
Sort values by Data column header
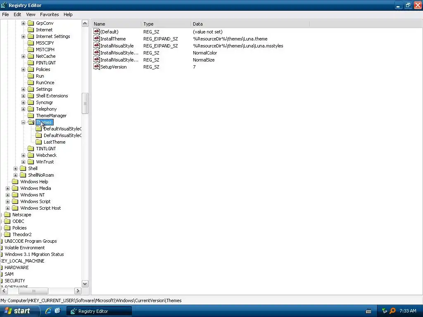pyautogui.click(x=250, y=24)
